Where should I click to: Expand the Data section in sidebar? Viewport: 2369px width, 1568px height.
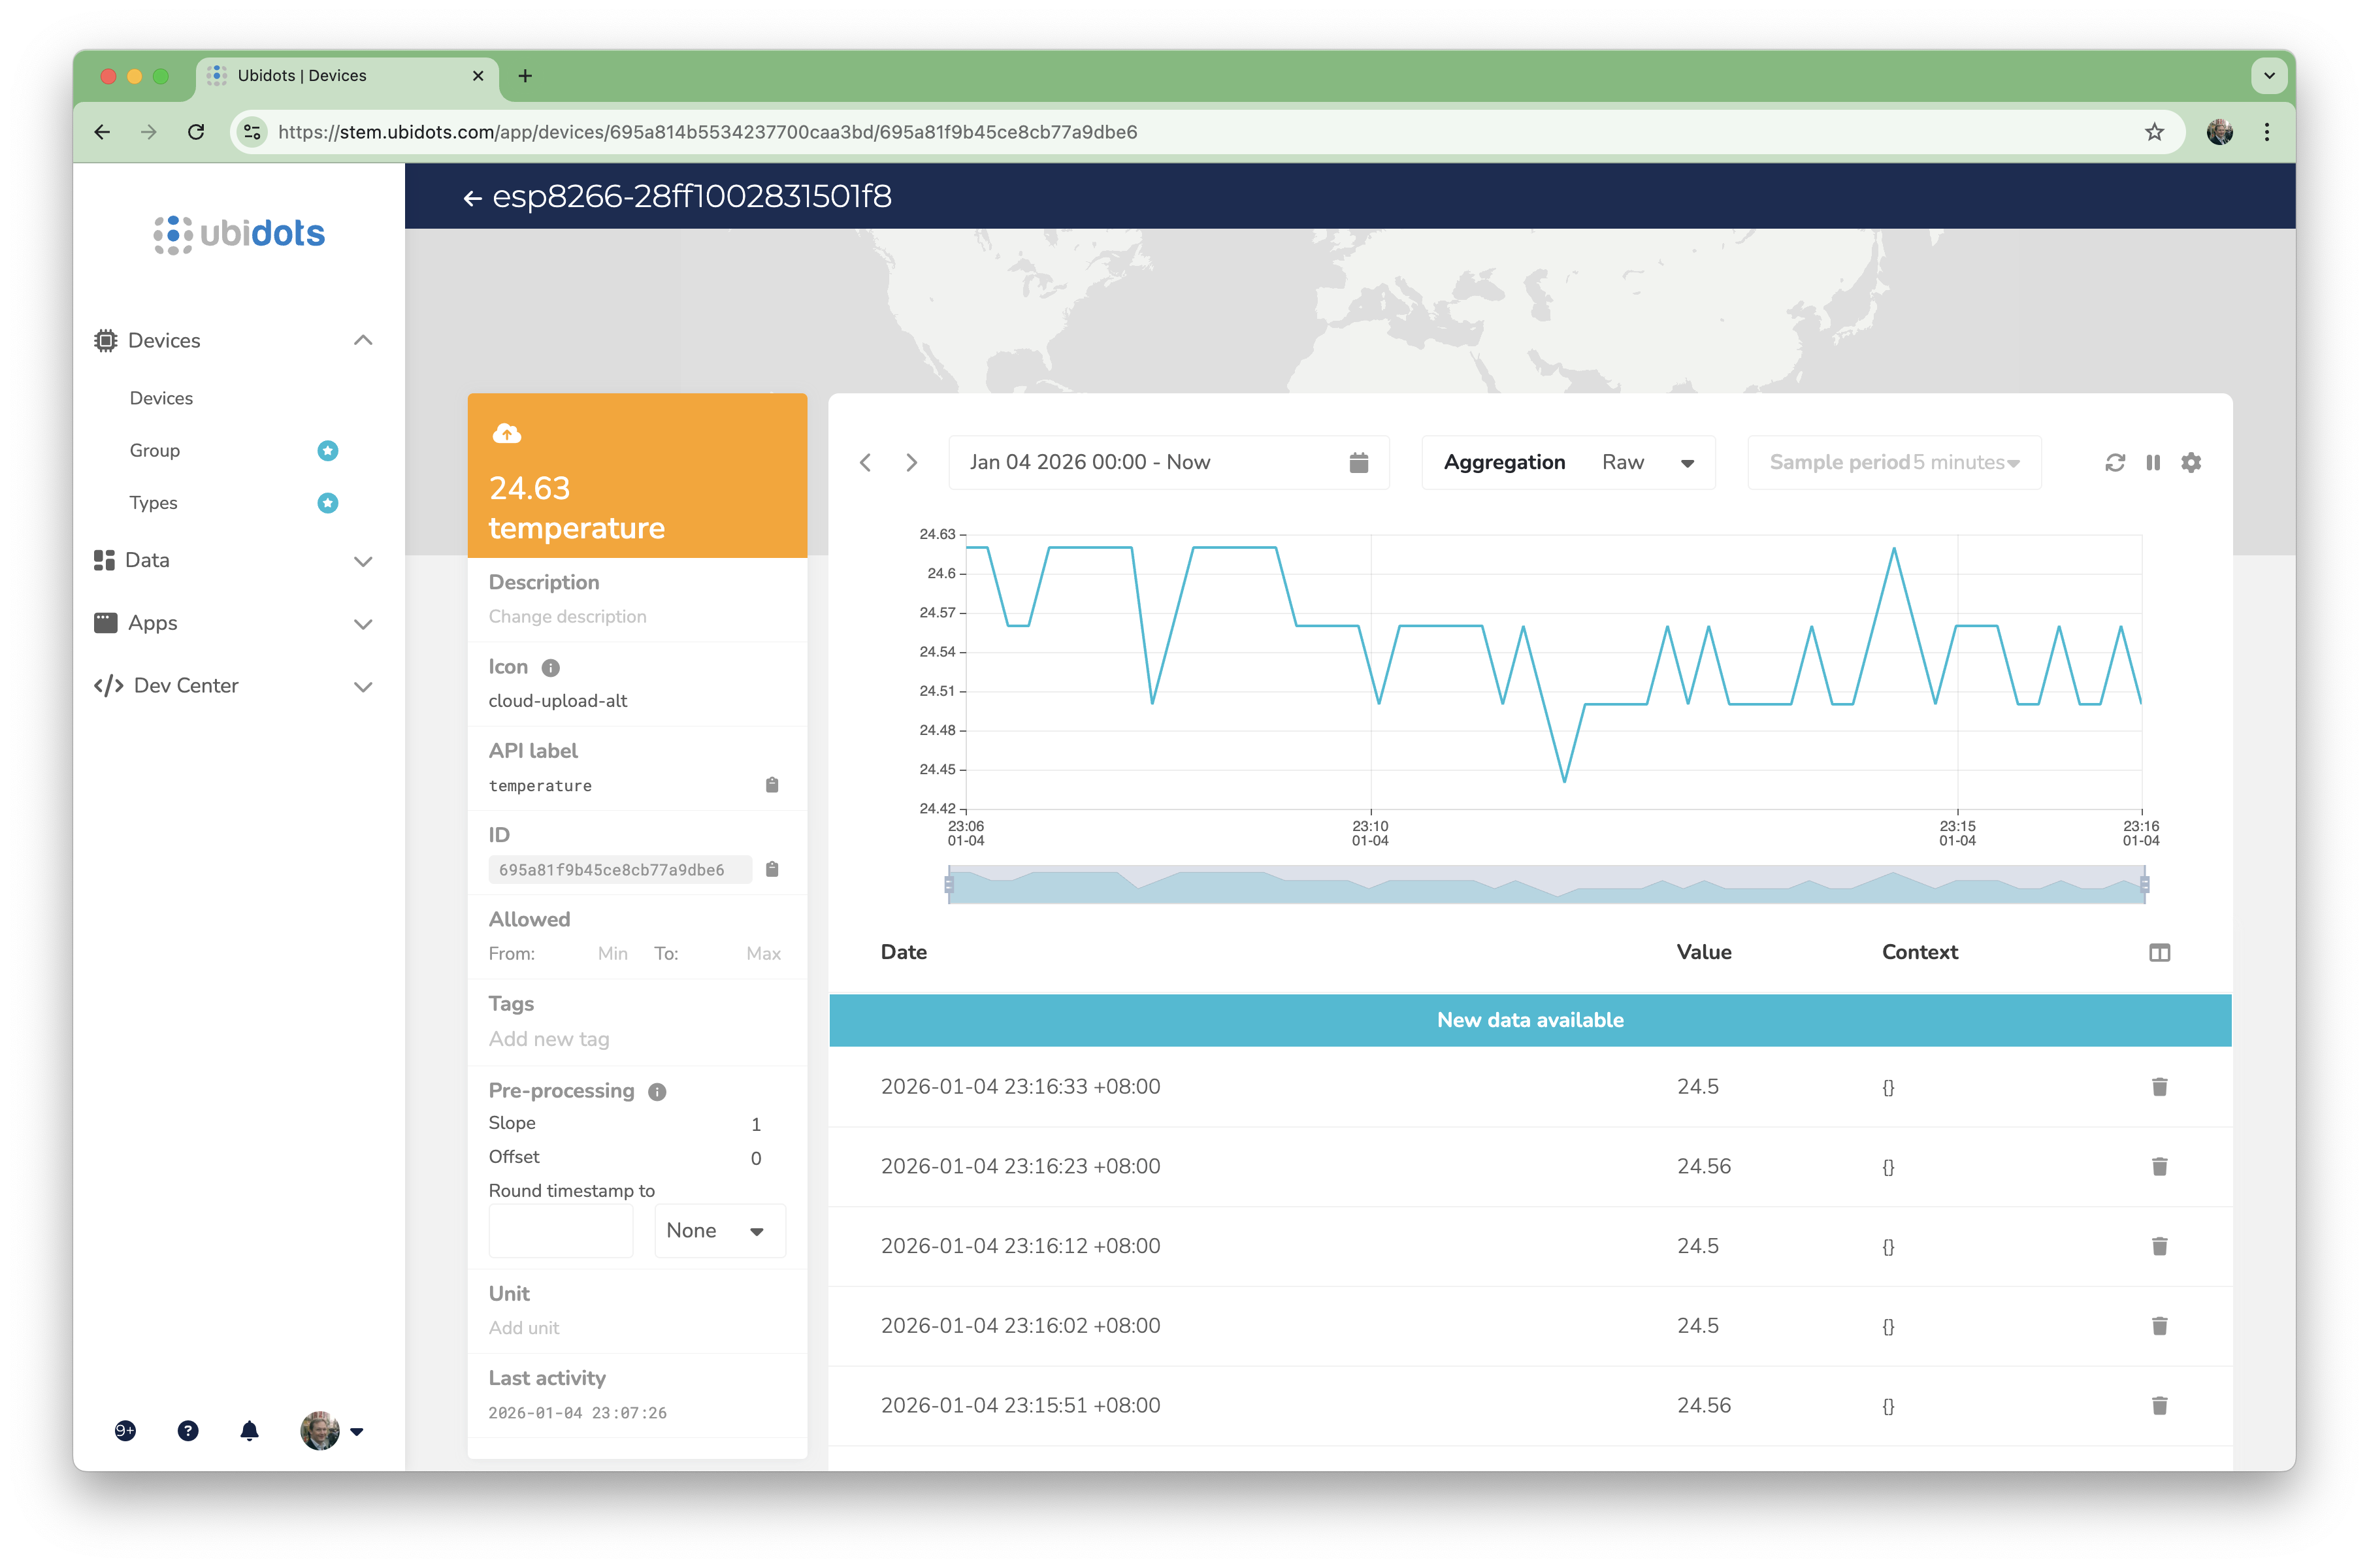tap(364, 561)
